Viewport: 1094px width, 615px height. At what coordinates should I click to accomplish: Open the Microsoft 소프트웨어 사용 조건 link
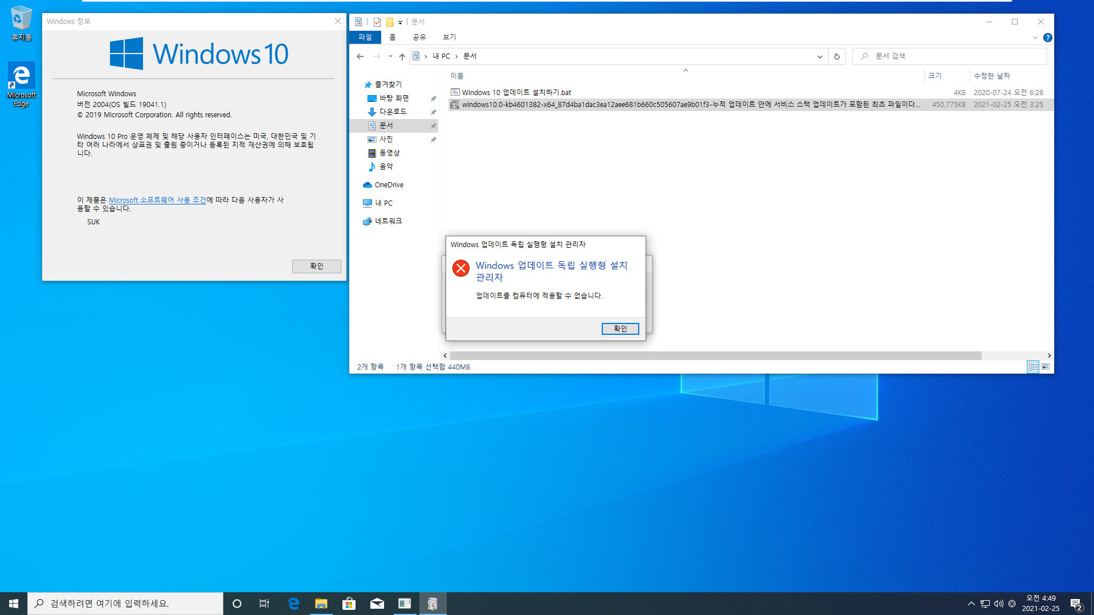pos(157,200)
